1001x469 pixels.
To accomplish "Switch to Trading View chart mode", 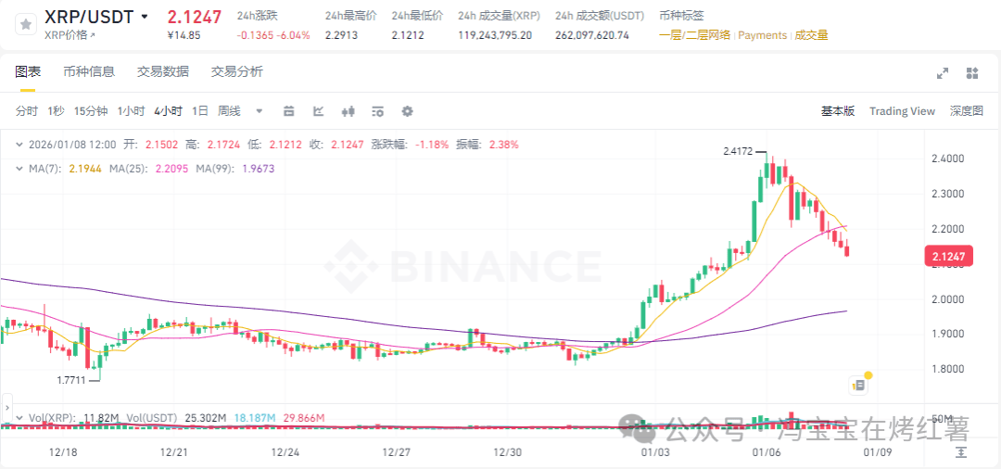I will 902,111.
